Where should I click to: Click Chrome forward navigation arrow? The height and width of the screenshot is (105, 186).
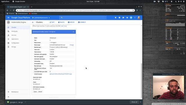10,10
